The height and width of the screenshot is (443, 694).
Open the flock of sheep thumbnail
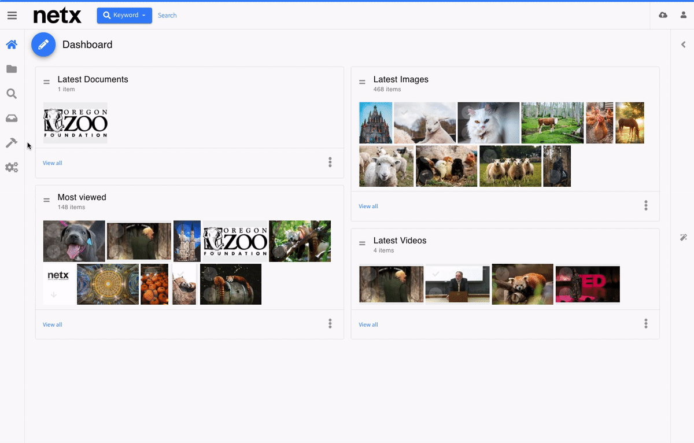click(510, 166)
